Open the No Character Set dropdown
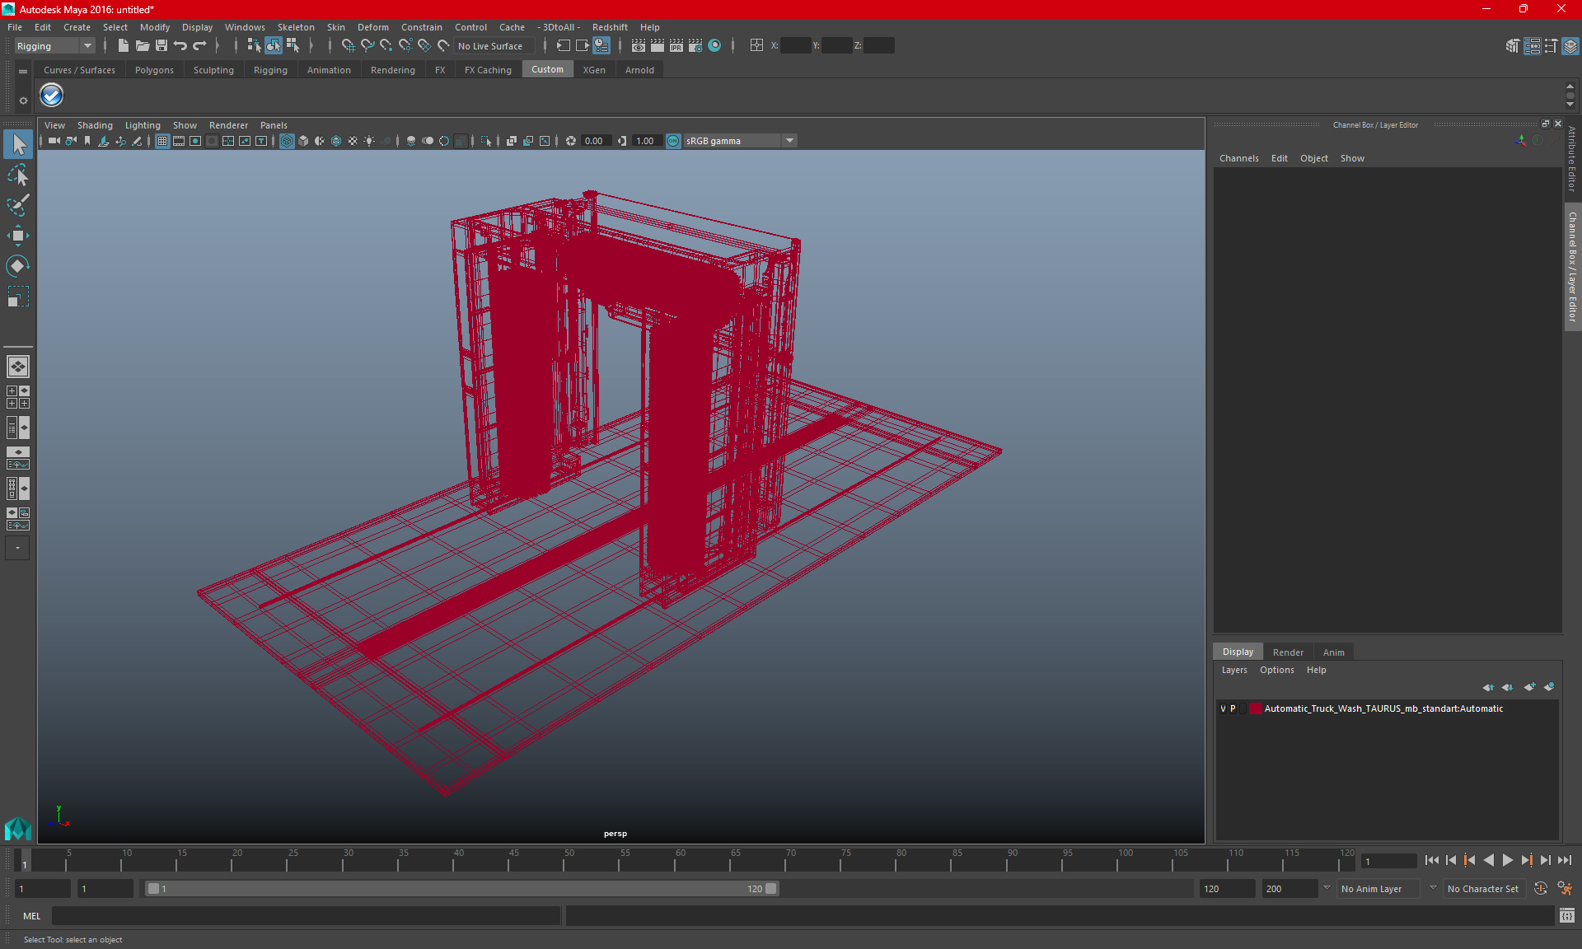The image size is (1582, 949). (x=1486, y=889)
